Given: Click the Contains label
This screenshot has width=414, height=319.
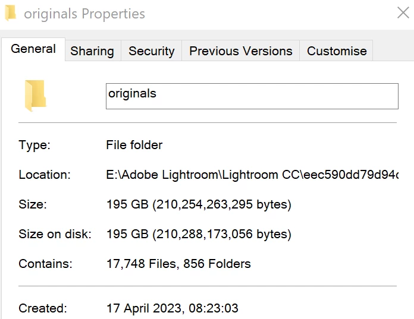Looking at the screenshot, I should tap(45, 264).
